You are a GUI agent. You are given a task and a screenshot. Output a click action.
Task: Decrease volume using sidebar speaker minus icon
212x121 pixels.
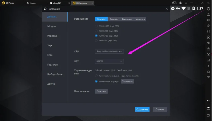pos(208,26)
